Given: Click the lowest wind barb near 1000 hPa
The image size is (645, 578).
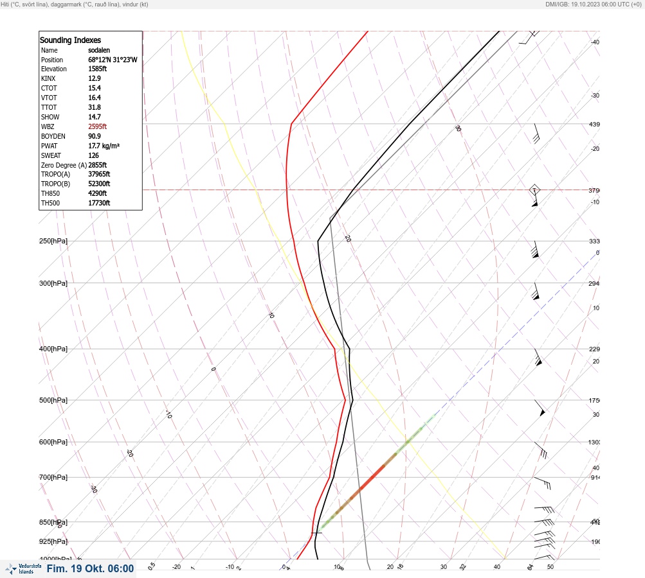Looking at the screenshot, I should (545, 557).
